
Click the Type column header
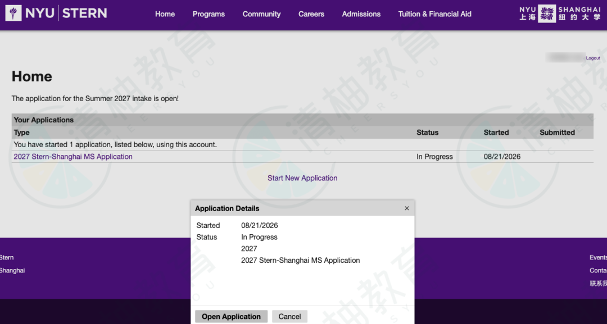pyautogui.click(x=22, y=133)
